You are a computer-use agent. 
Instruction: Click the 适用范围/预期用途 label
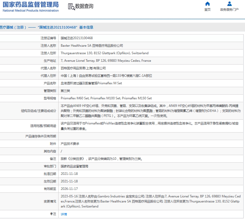click(x=43, y=126)
